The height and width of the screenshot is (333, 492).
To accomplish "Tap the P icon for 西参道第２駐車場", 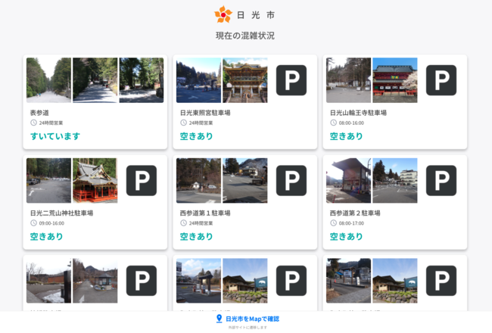I will click(x=441, y=180).
